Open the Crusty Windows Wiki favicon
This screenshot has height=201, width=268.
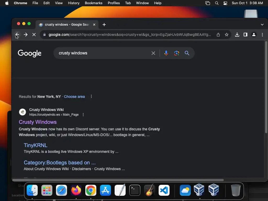click(23, 112)
